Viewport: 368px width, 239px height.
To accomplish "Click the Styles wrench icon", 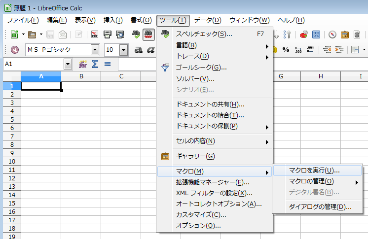I will [x=14, y=50].
